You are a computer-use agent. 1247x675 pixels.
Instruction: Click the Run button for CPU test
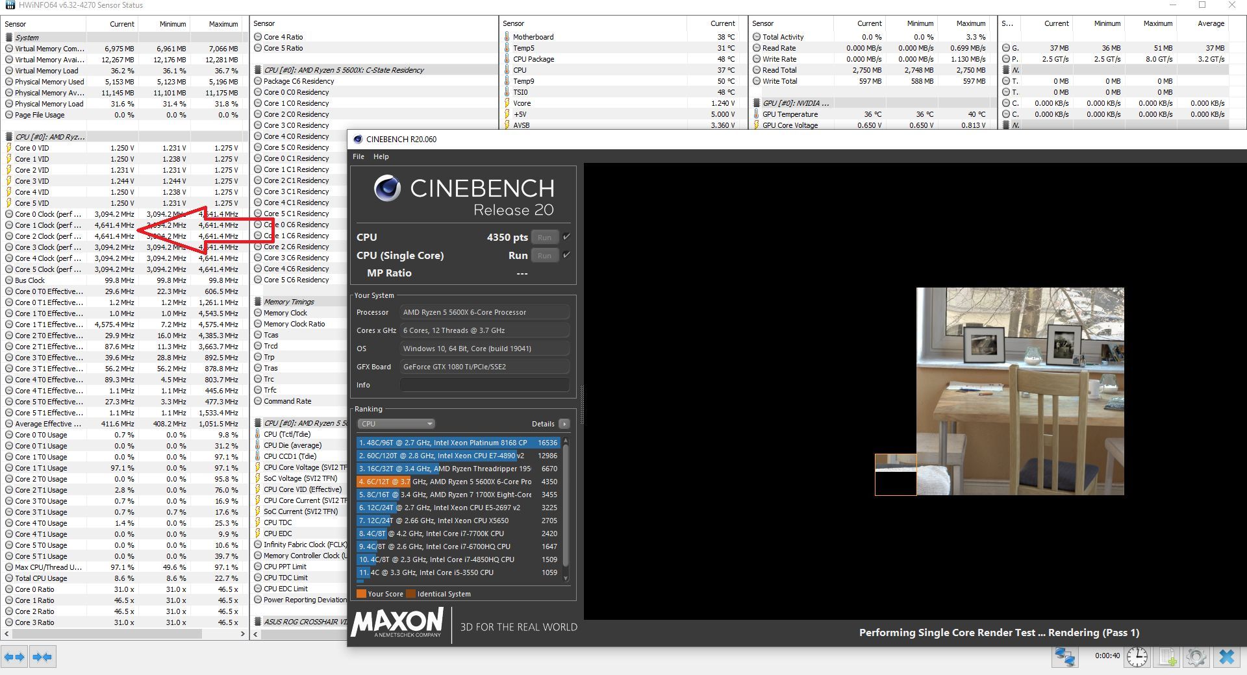pos(544,238)
